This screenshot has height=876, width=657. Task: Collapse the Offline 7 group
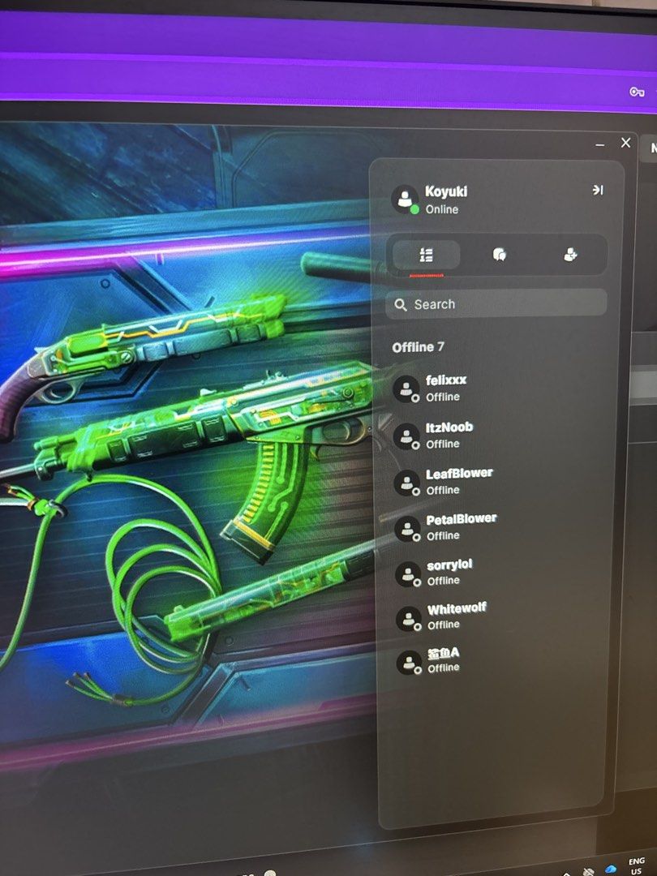pyautogui.click(x=418, y=347)
